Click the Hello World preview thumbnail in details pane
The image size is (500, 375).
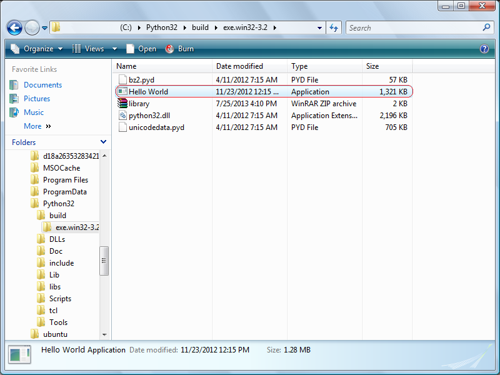tap(20, 354)
